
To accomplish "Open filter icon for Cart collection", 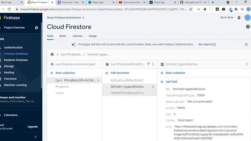I will tap(148, 64).
